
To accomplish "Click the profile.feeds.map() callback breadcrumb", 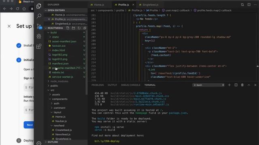I will tap(214, 10).
